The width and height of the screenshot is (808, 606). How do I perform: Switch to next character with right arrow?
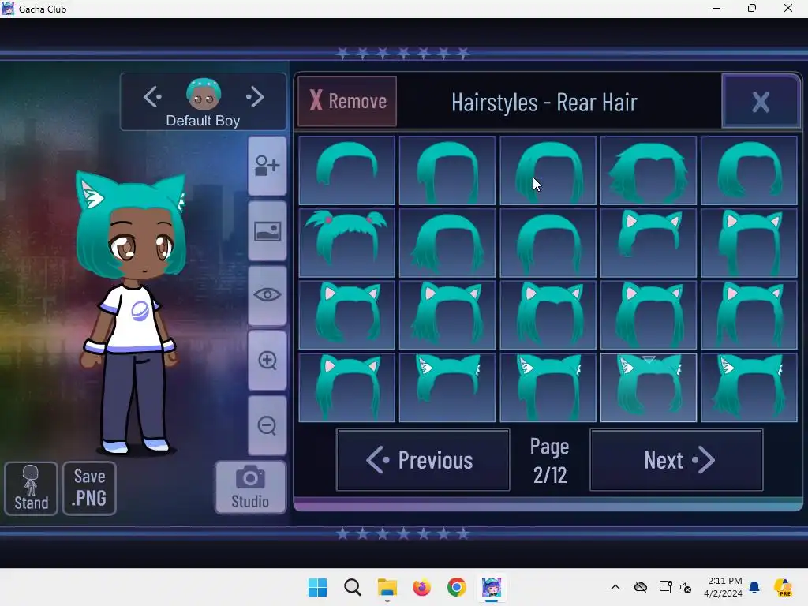click(255, 97)
